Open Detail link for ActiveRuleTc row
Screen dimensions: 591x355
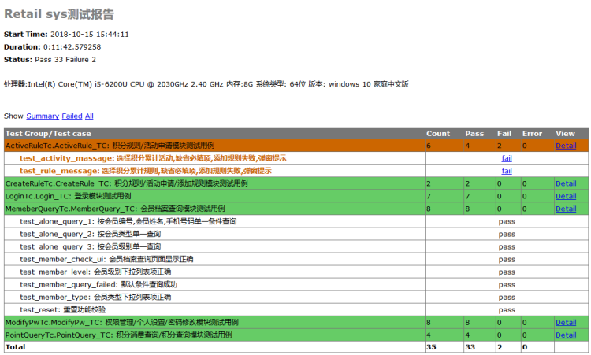click(x=566, y=146)
